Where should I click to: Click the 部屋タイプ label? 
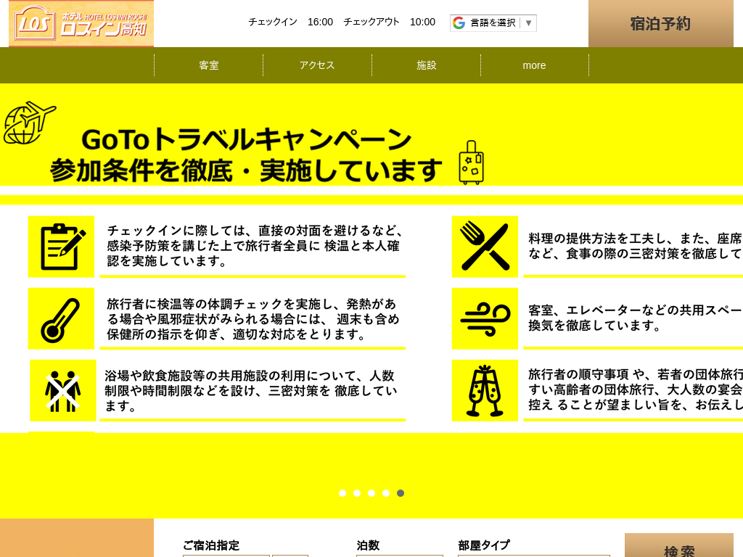tap(484, 545)
